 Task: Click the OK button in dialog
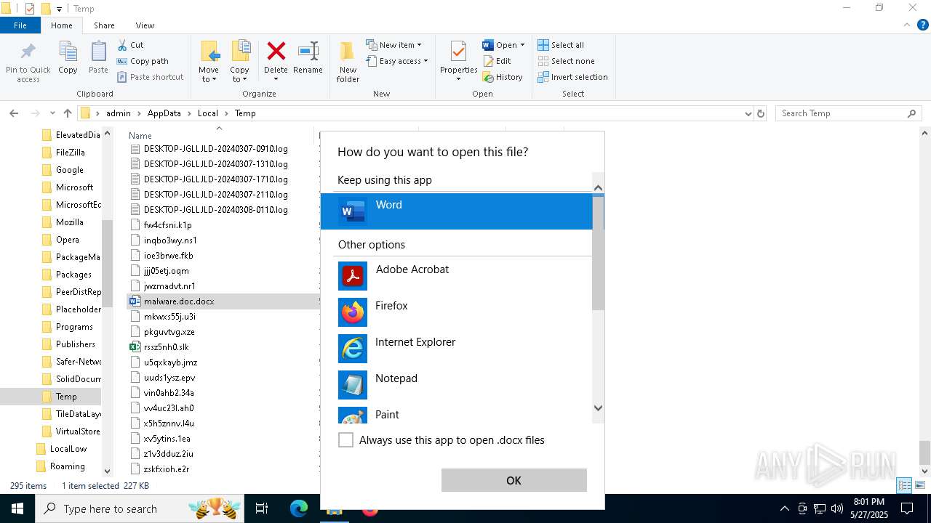pos(514,480)
